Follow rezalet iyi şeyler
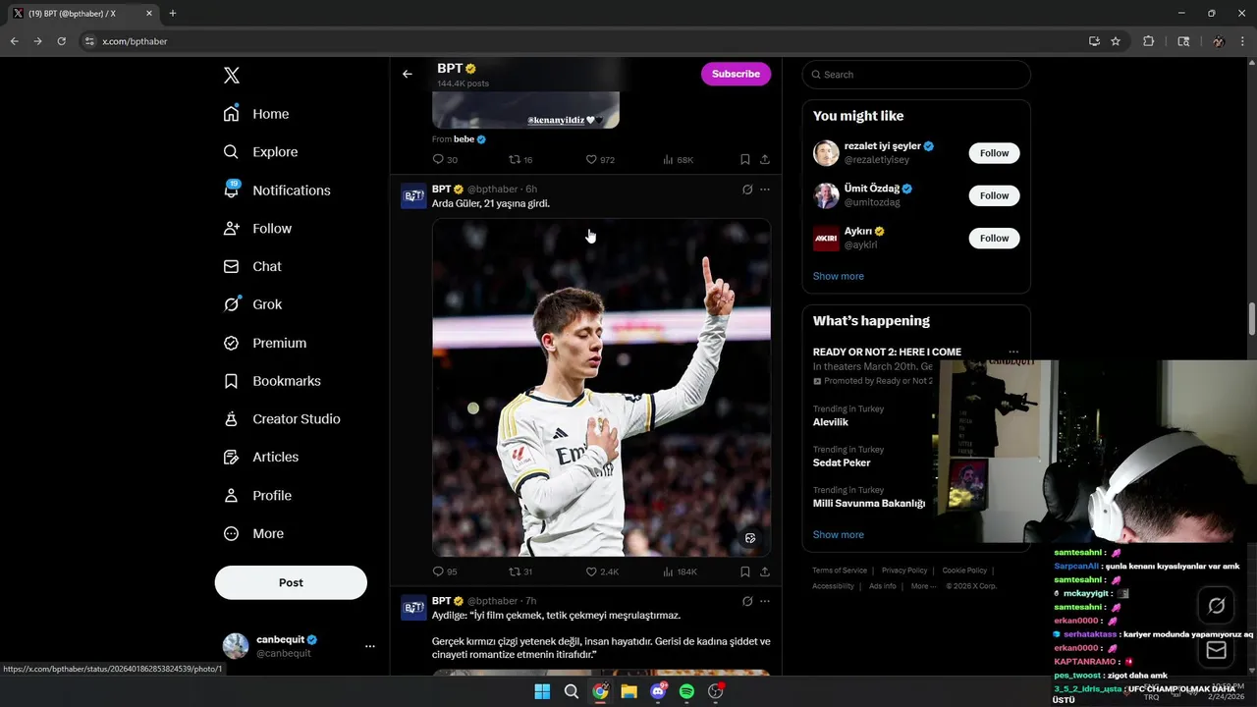Screen dimensions: 1257x707 click(994, 153)
